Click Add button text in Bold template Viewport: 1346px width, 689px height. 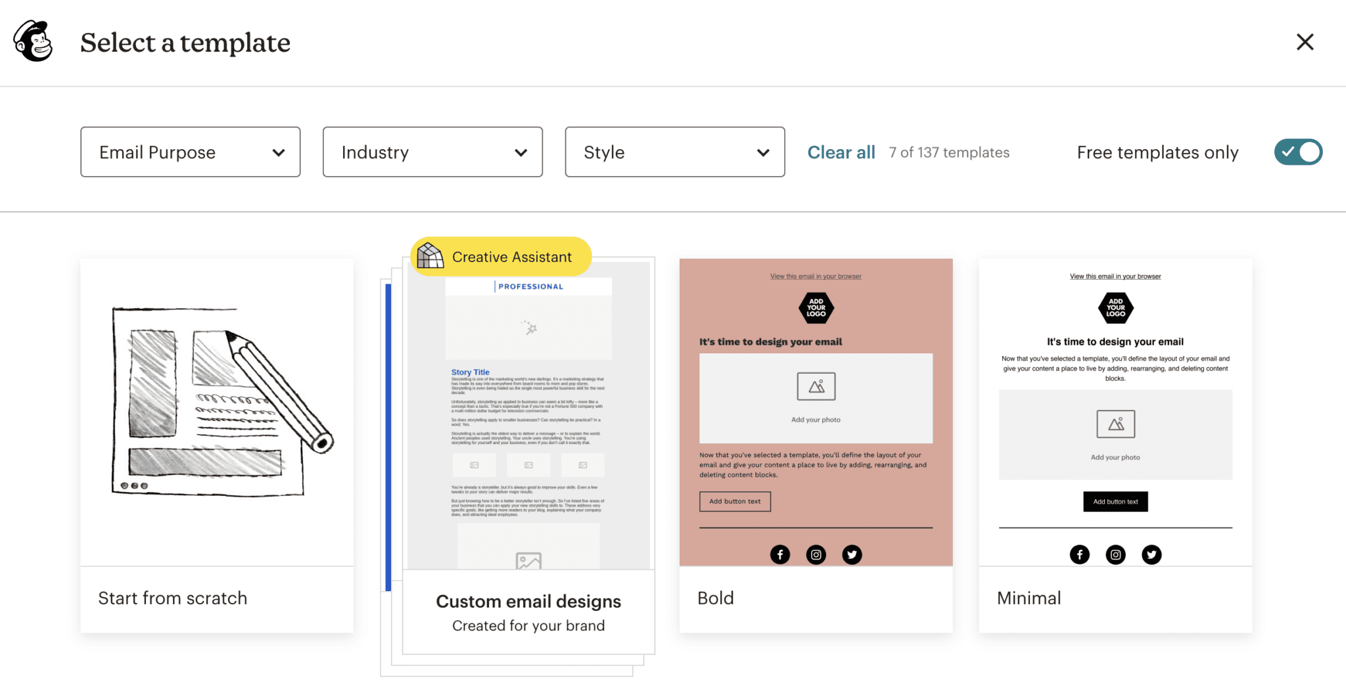point(734,501)
